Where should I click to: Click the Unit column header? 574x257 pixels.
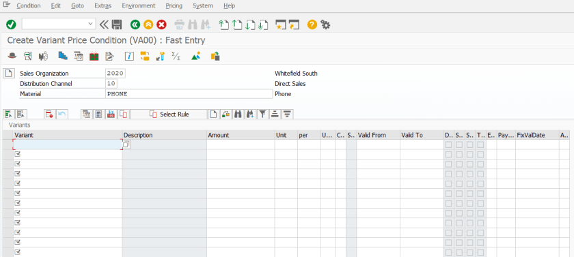[286, 135]
